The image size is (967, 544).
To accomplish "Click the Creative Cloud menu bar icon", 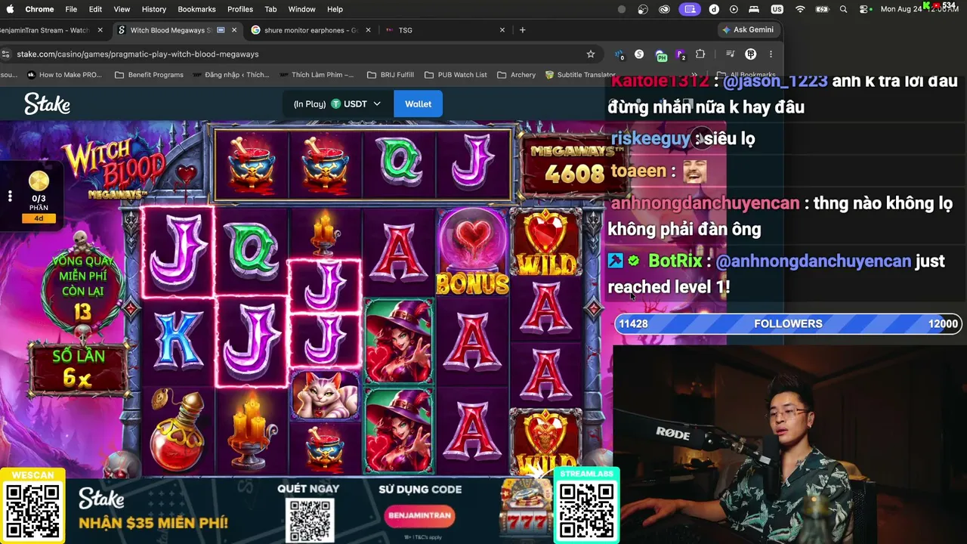I will coord(665,9).
